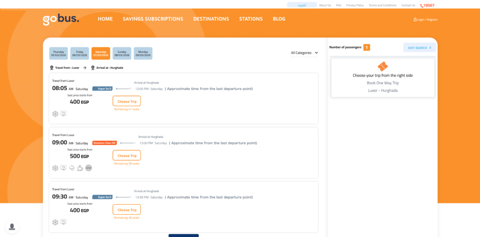
Task: Click the meal service icon on Business Class trip
Action: 72,168
